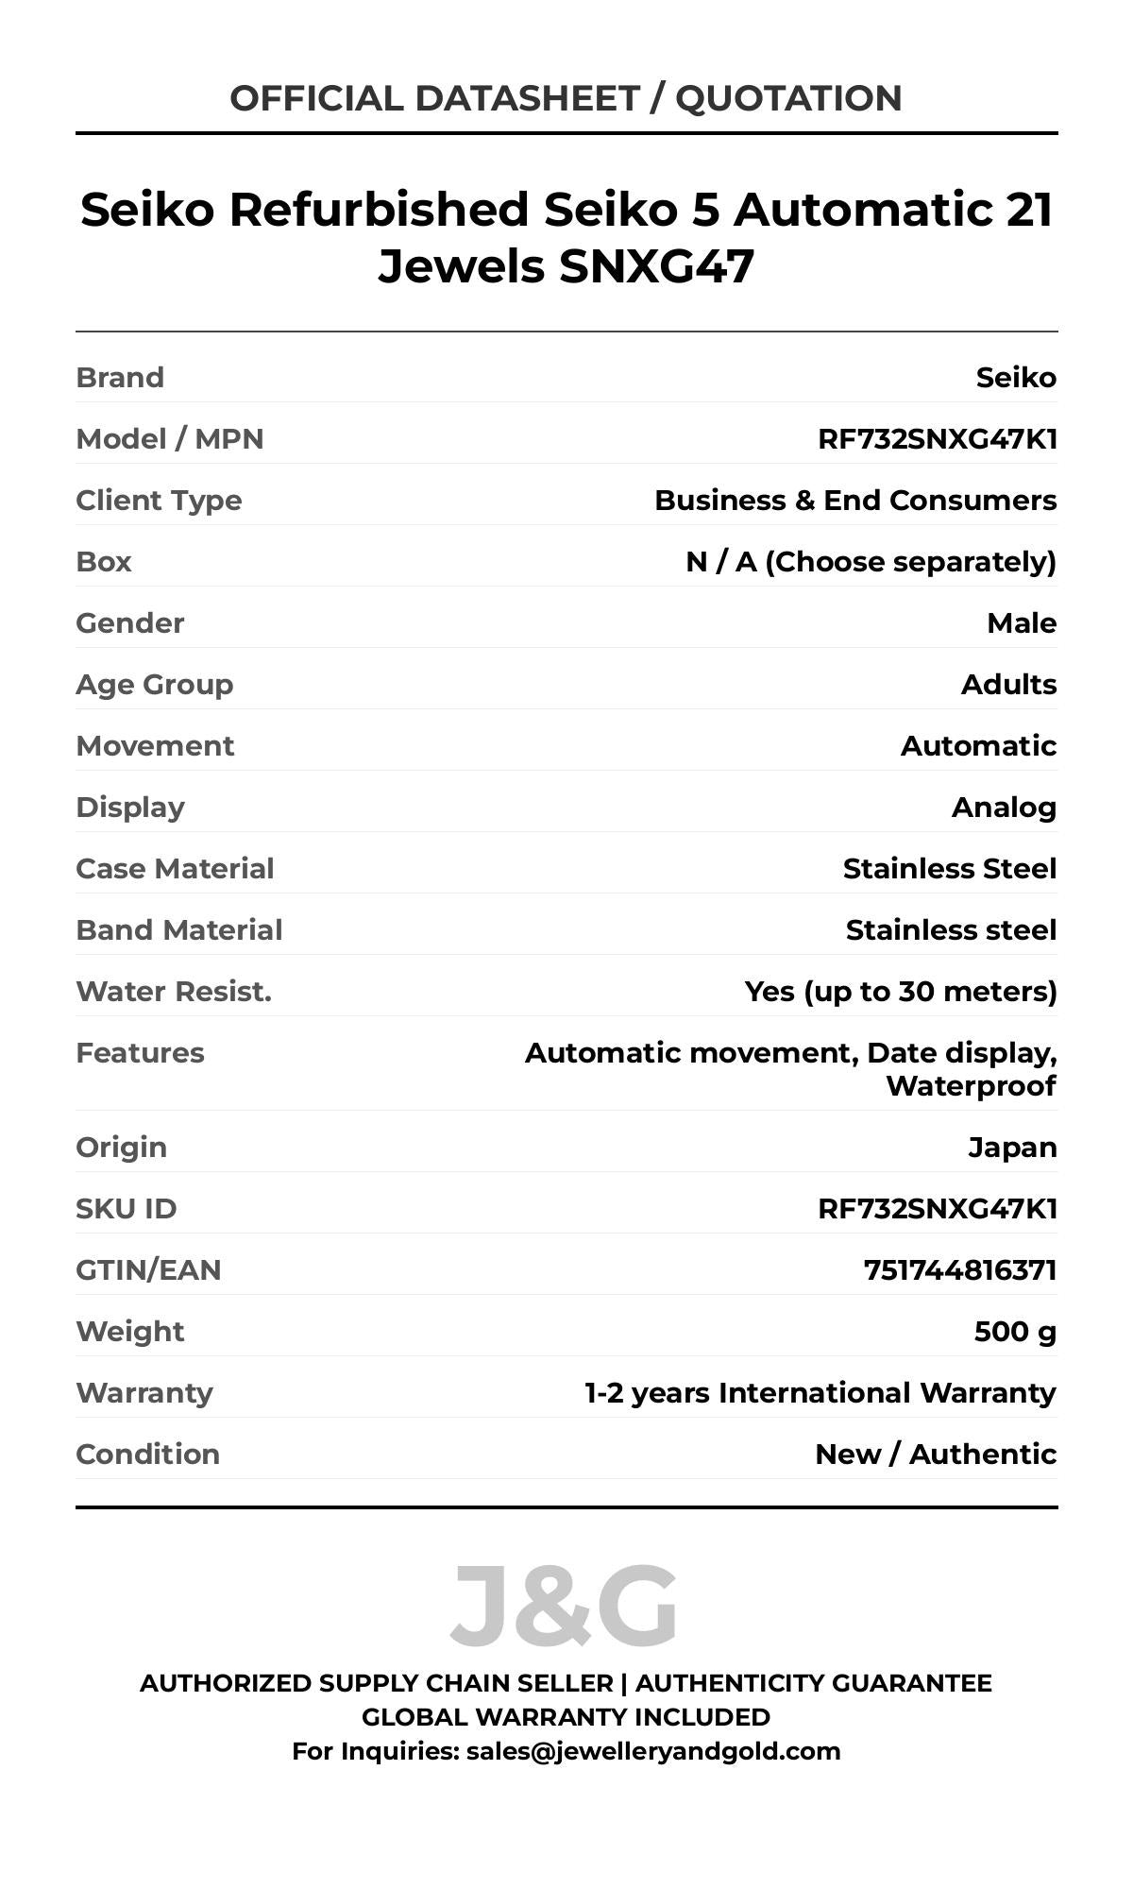Viewport: 1133px width, 1889px height.
Task: Click the Weight value 500 g
Action: click(x=1015, y=1332)
